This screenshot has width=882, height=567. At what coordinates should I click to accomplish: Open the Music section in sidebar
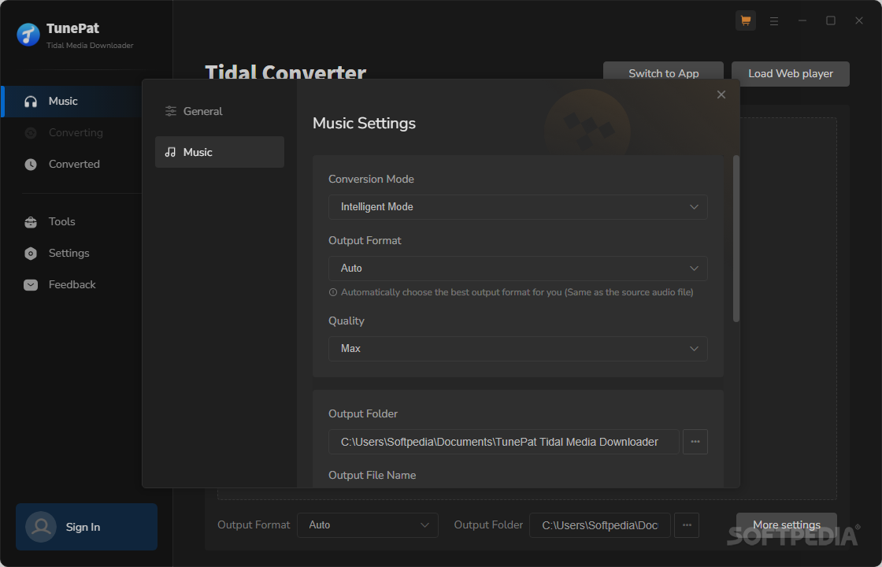tap(72, 102)
